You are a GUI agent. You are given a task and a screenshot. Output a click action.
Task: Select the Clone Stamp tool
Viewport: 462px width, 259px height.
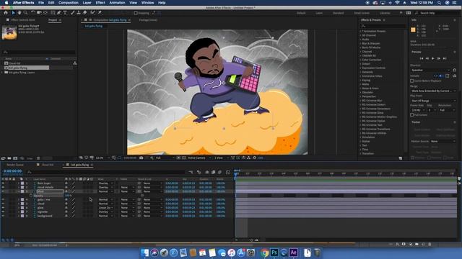tap(79, 13)
